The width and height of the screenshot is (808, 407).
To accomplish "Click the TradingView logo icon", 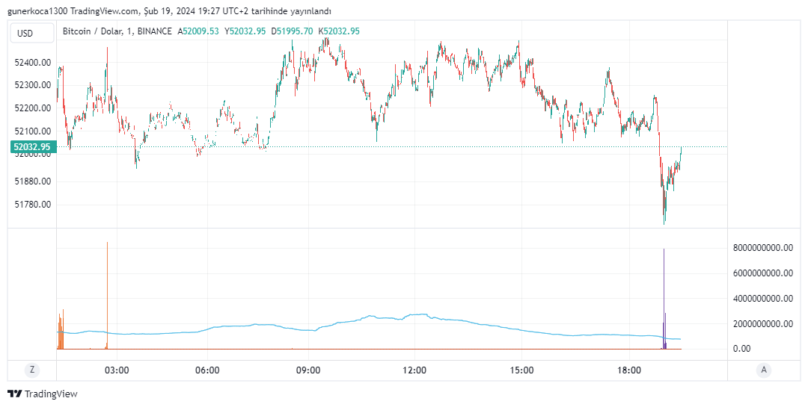I will tap(14, 394).
